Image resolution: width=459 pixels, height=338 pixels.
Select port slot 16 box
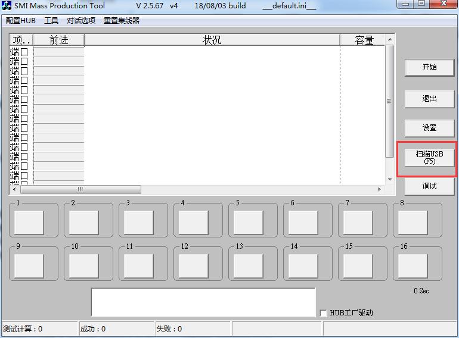tap(413, 266)
